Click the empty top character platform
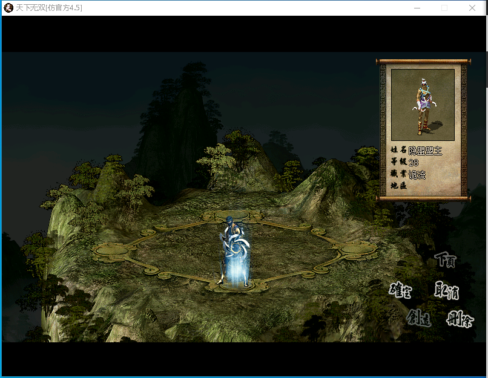This screenshot has width=488, height=378. coord(234,216)
